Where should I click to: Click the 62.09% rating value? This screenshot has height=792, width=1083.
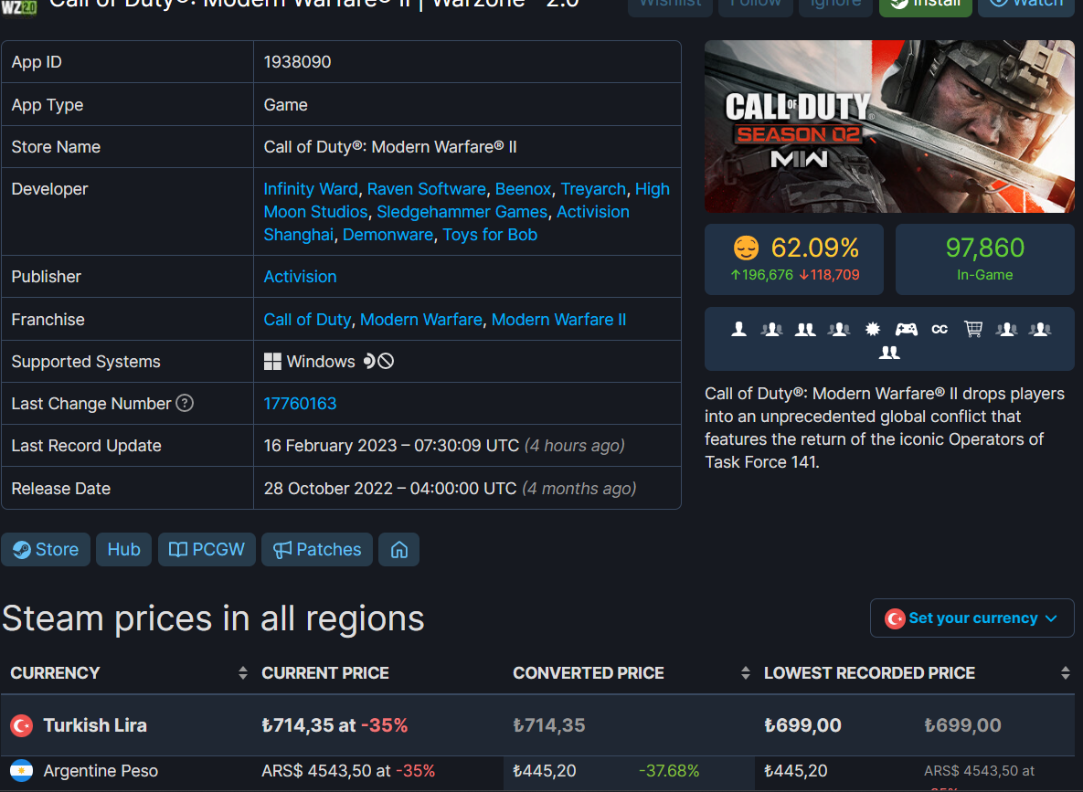815,248
